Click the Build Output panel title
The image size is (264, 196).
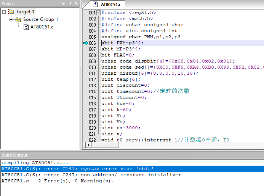click(x=14, y=155)
